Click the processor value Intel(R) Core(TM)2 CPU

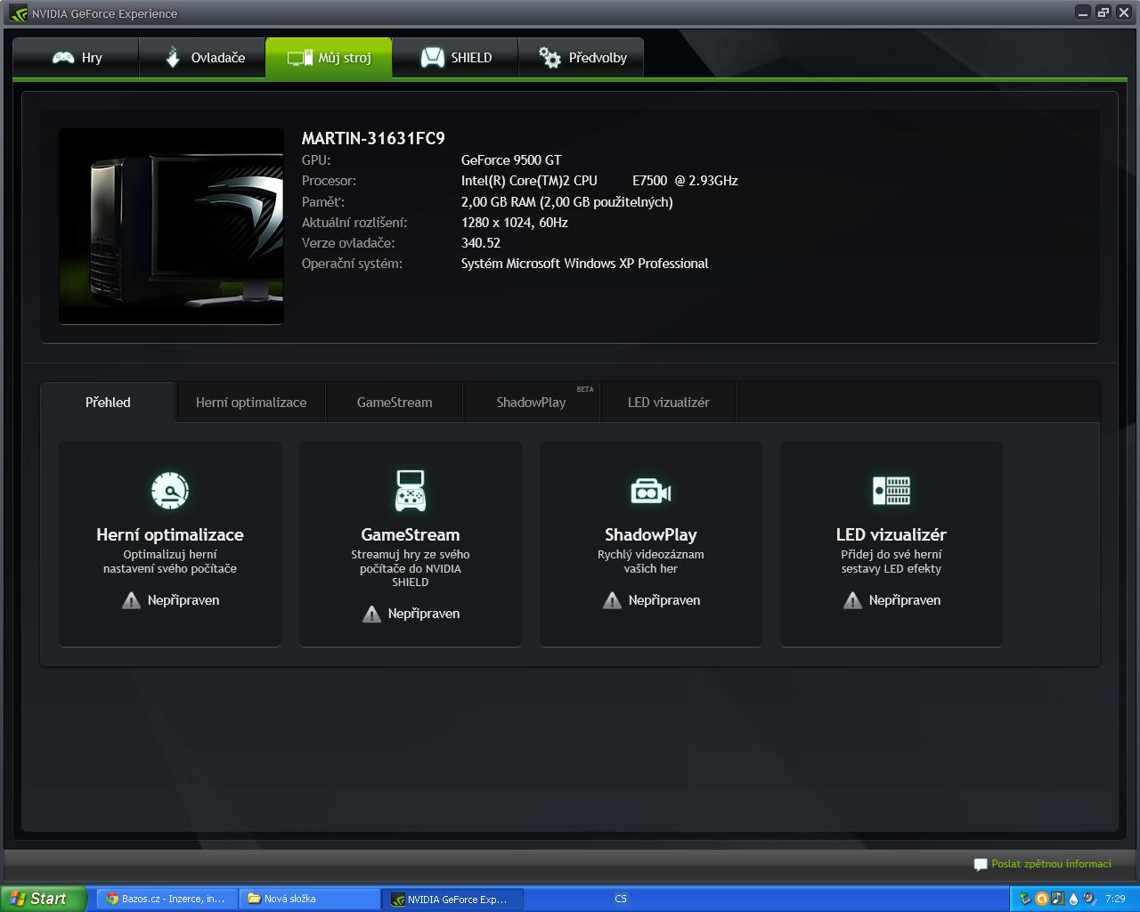(x=529, y=181)
